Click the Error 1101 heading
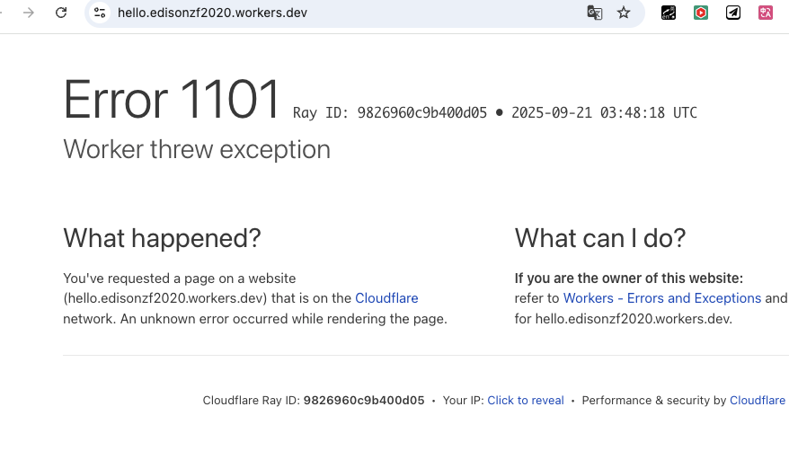The width and height of the screenshot is (789, 451). 171,100
